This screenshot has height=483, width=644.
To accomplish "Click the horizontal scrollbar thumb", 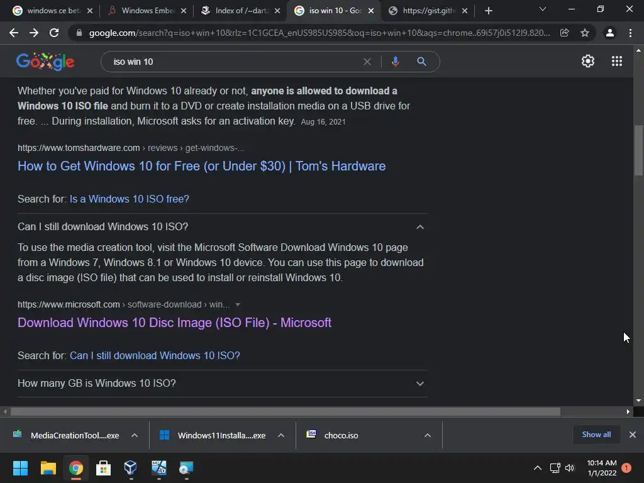I will [286, 411].
